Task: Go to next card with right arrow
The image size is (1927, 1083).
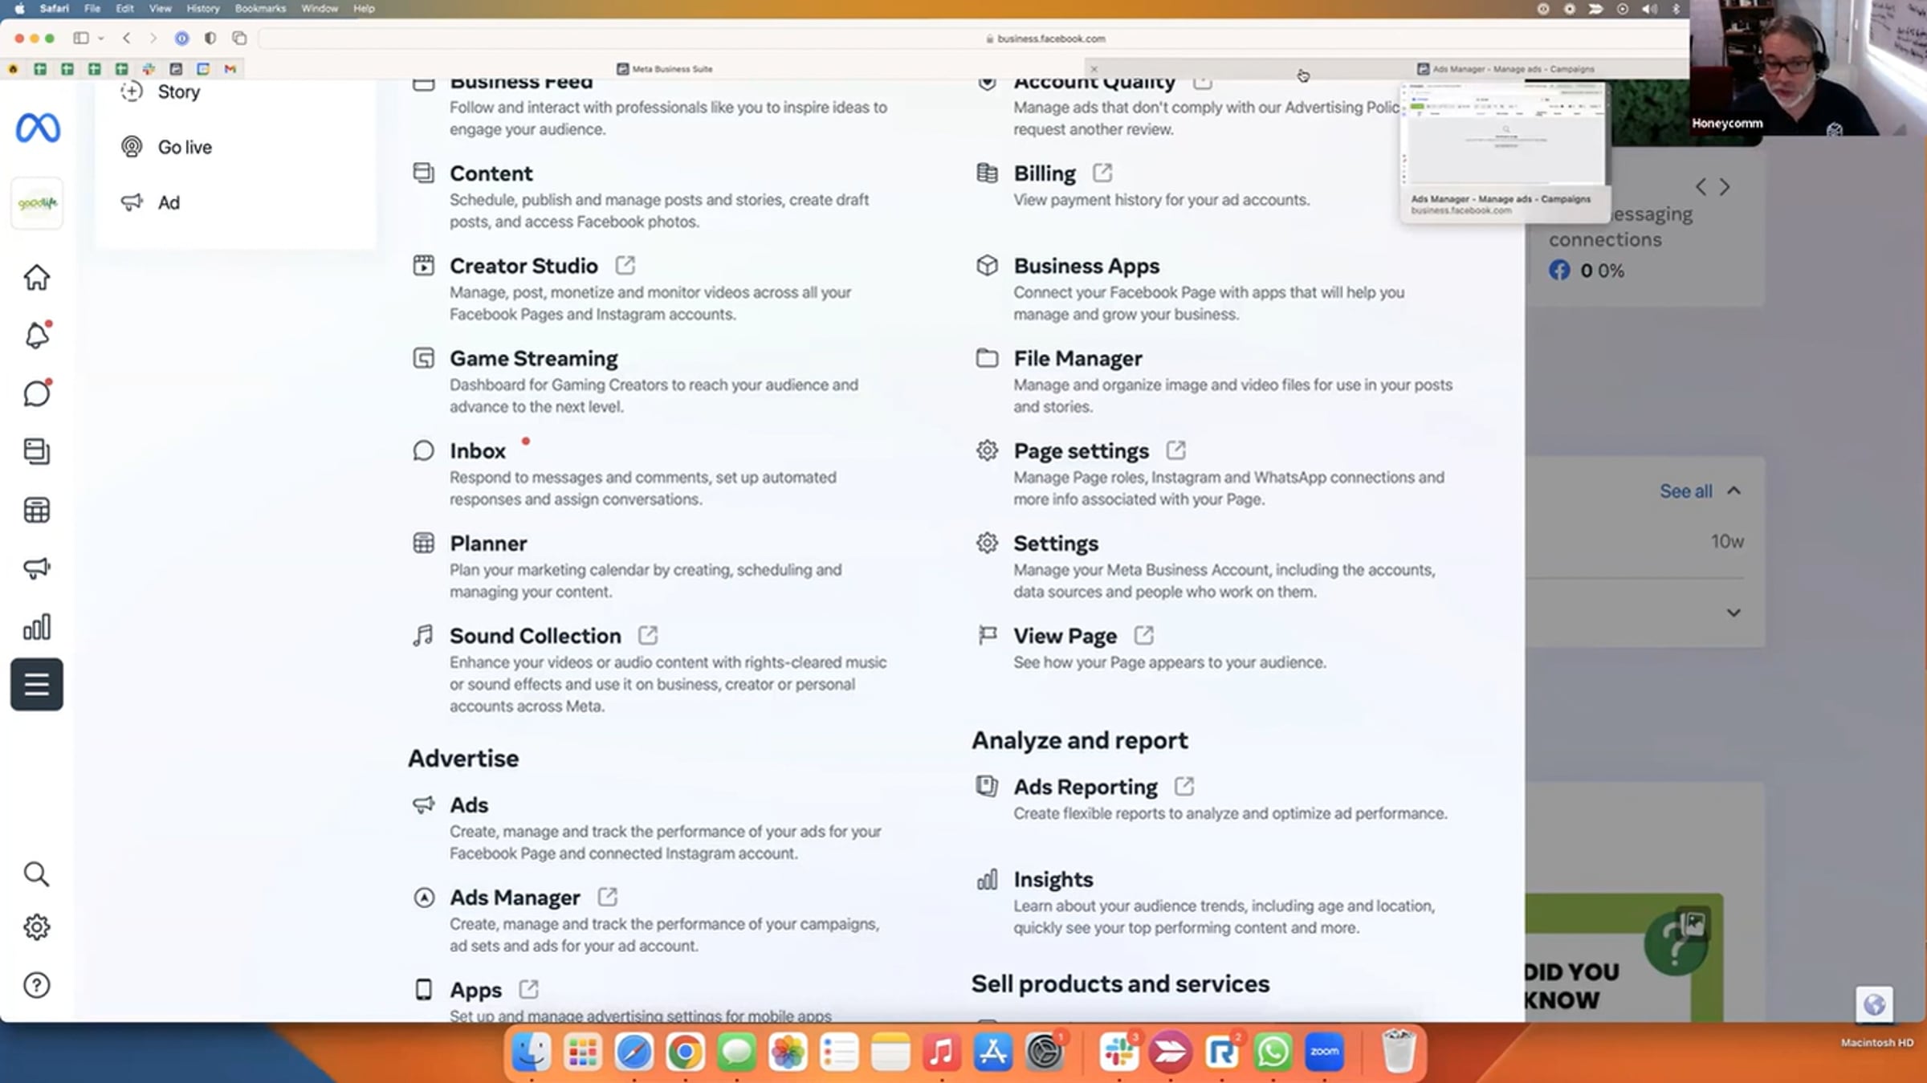Action: [x=1725, y=187]
